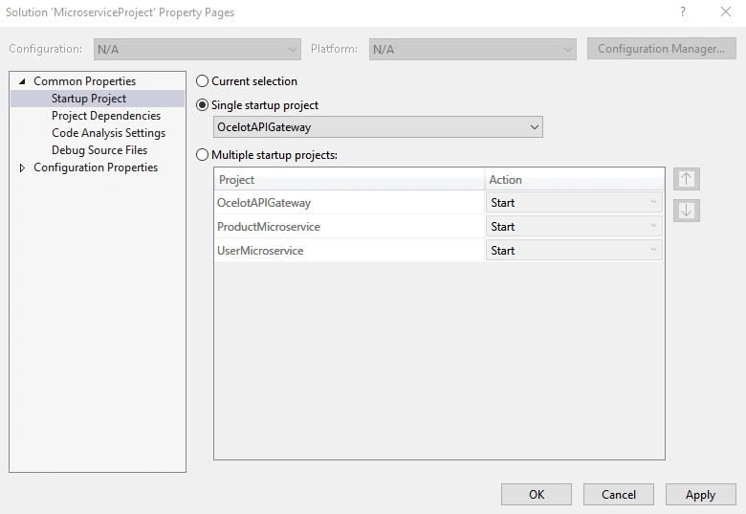This screenshot has height=514, width=746.
Task: Select the Current selection radio button
Action: pyautogui.click(x=202, y=81)
